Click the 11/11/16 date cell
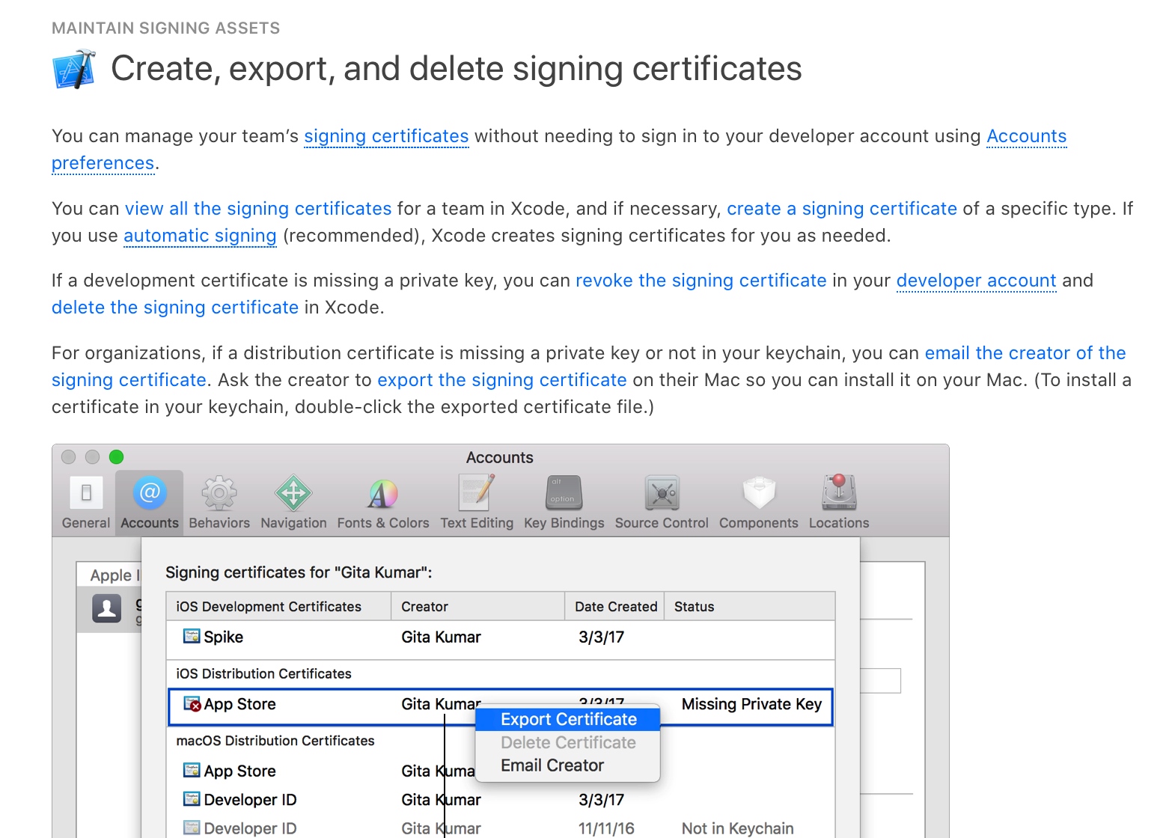 [x=606, y=828]
